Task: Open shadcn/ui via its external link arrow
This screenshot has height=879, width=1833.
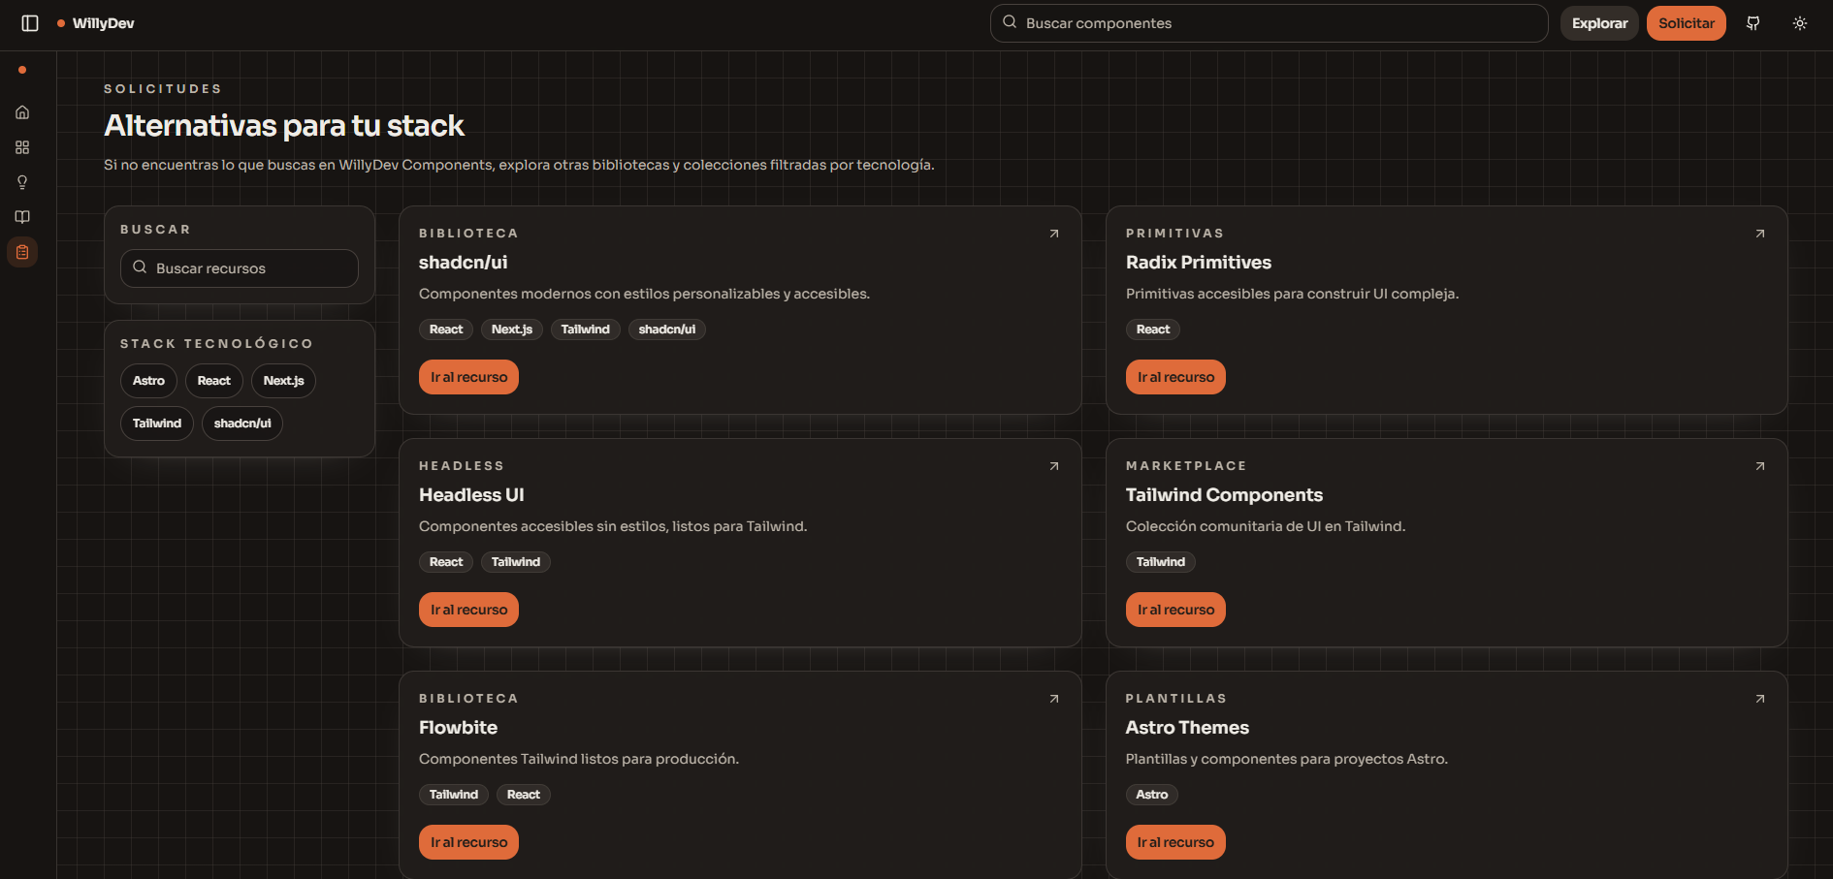Action: point(1053,234)
